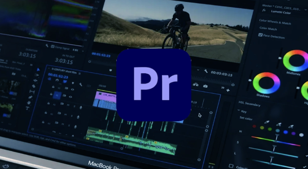Open the Program Monitor wrench settings
The height and width of the screenshot is (169, 308).
pyautogui.click(x=206, y=71)
